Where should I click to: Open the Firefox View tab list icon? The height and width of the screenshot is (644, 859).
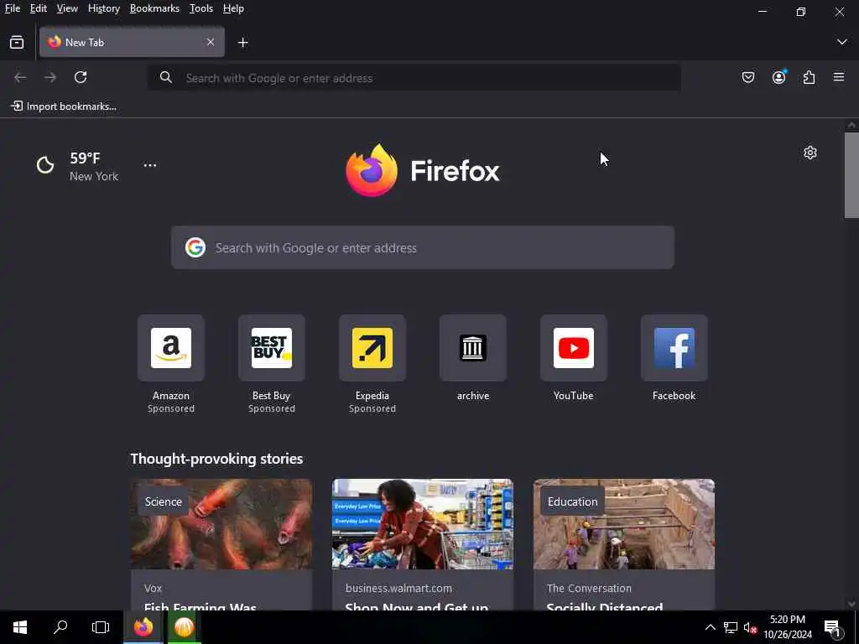17,42
